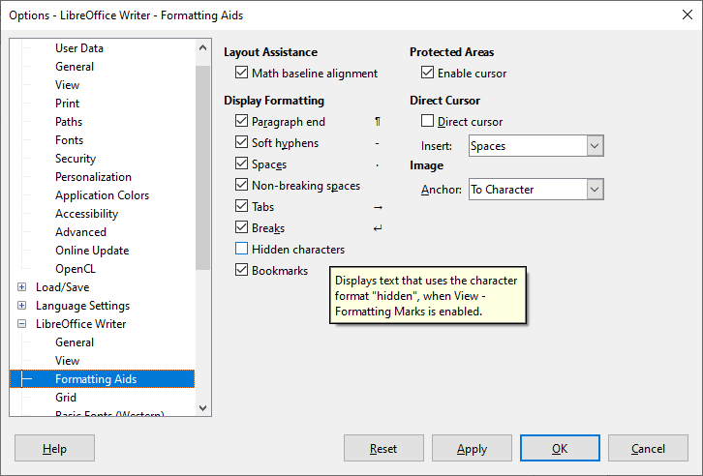Click tree scrollbar up arrow
This screenshot has width=703, height=476.
point(202,48)
